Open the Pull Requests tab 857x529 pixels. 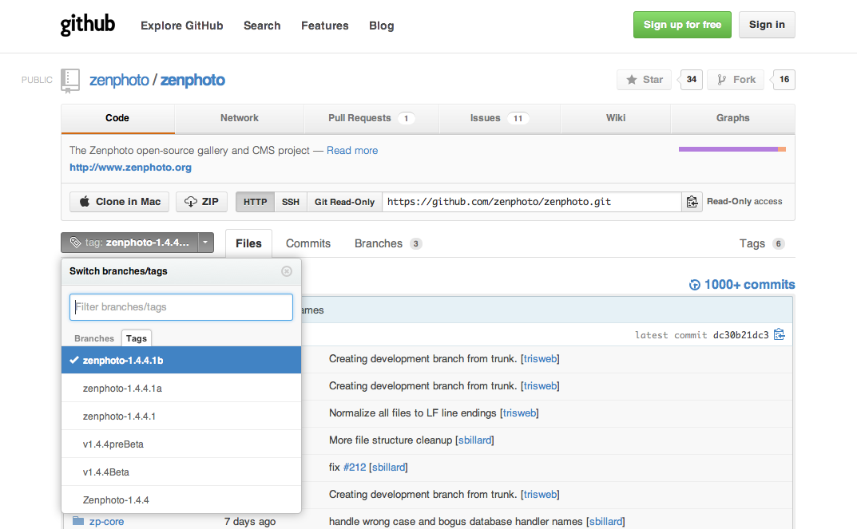[x=370, y=118]
